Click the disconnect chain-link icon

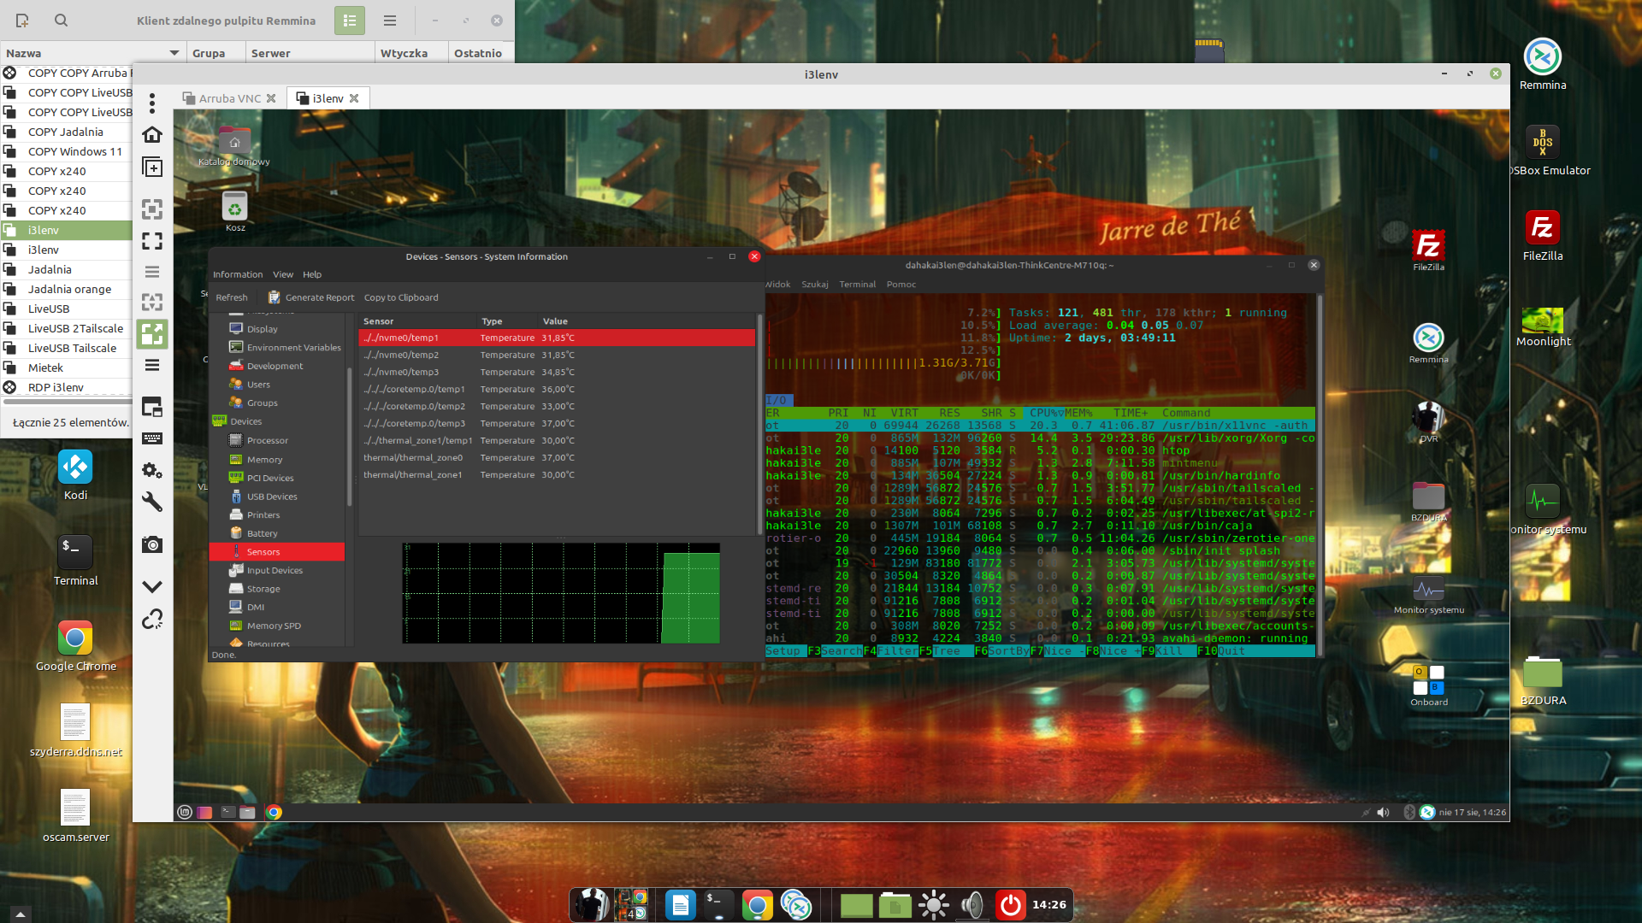(x=152, y=619)
